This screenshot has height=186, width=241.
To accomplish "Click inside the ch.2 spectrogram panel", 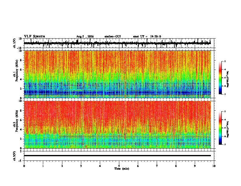I will tap(117, 125).
